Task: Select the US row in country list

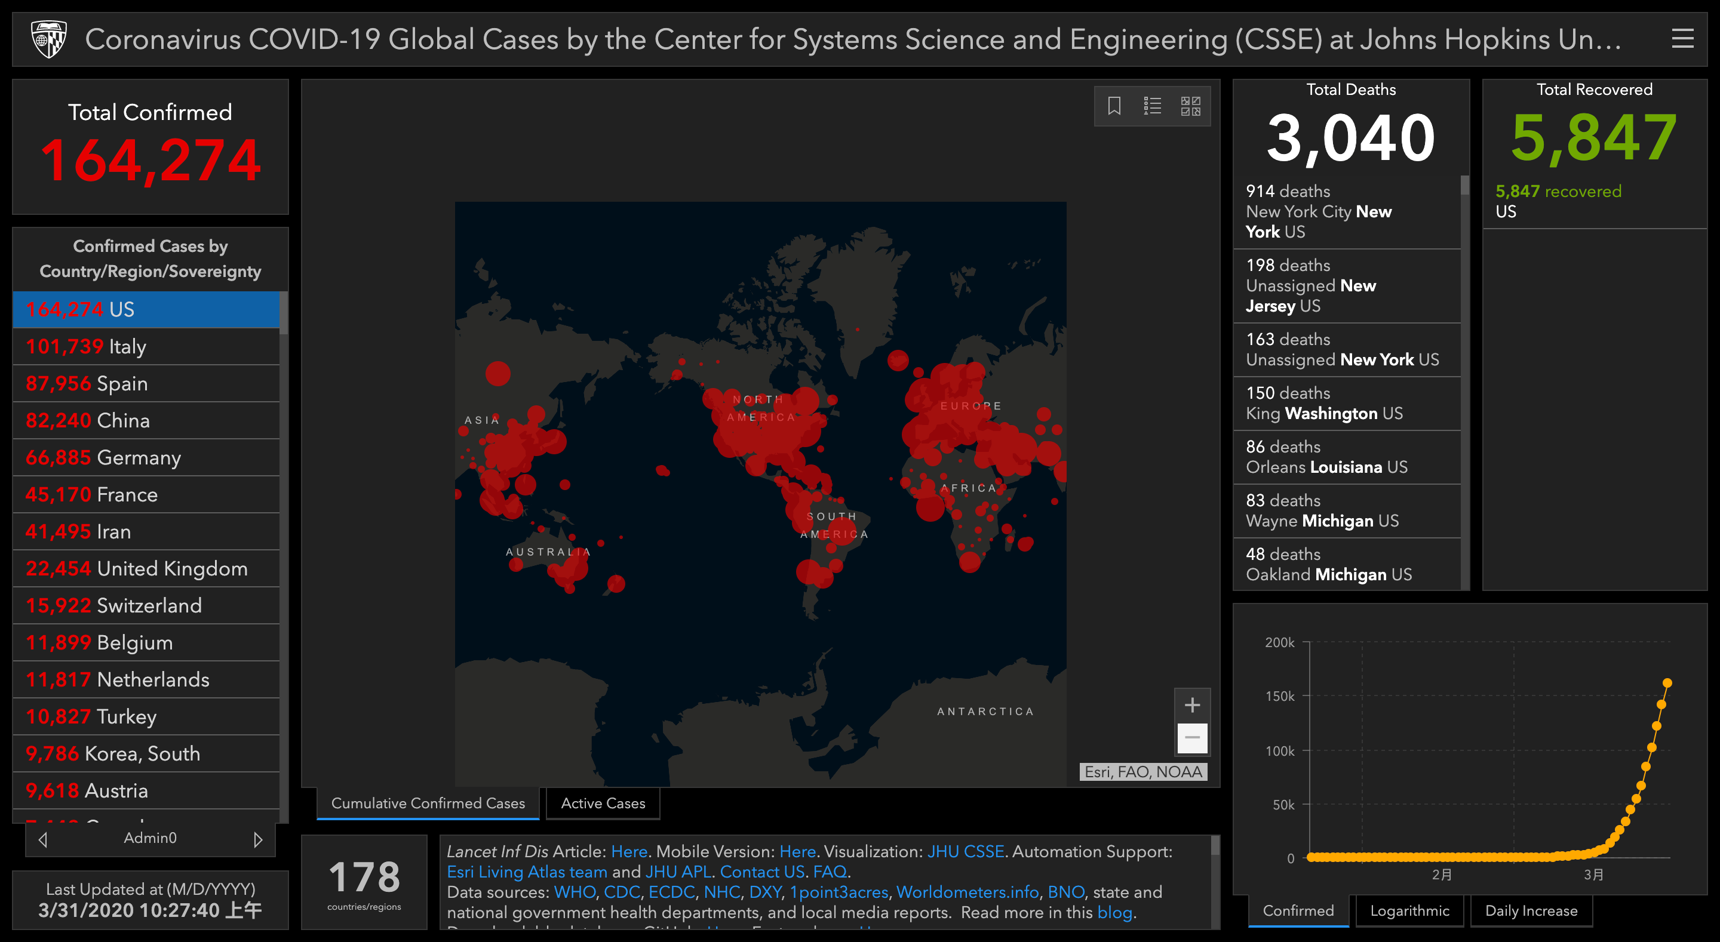Action: pyautogui.click(x=146, y=309)
